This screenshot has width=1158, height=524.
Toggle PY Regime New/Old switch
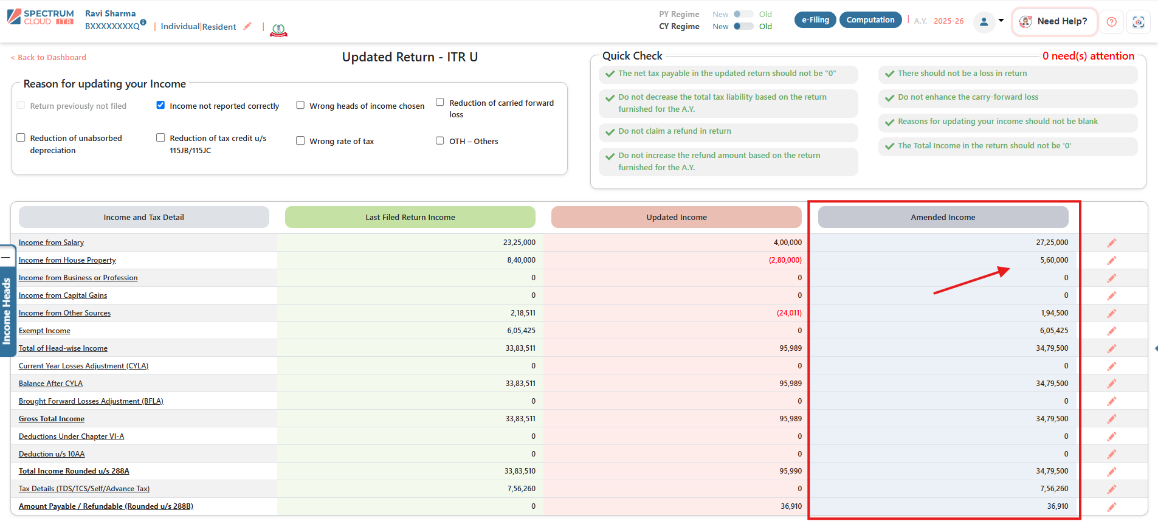(743, 14)
